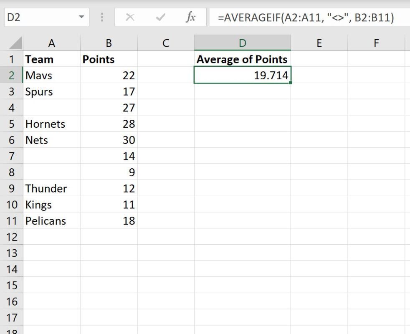Select row 17 header
The image size is (410, 334).
point(12,318)
